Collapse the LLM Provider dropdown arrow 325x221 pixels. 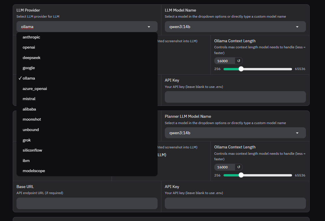(149, 27)
